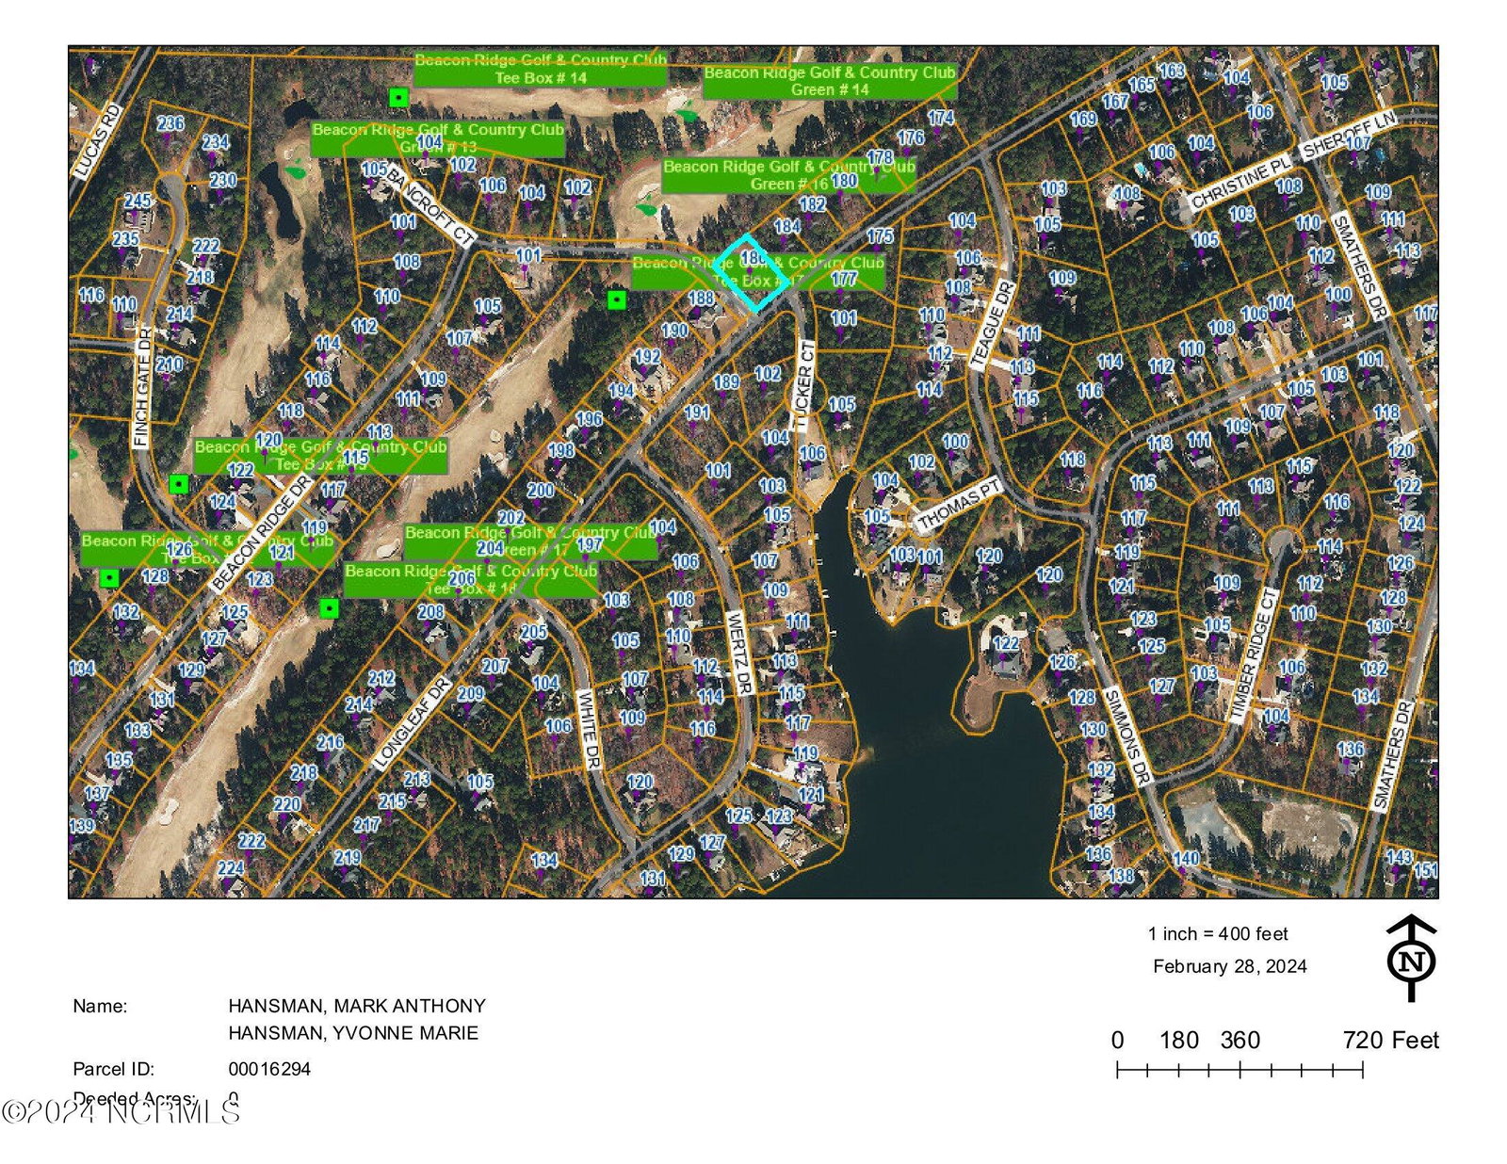Image resolution: width=1507 pixels, height=1164 pixels.
Task: Select the green marker left of parcel 128
Action: [x=109, y=577]
